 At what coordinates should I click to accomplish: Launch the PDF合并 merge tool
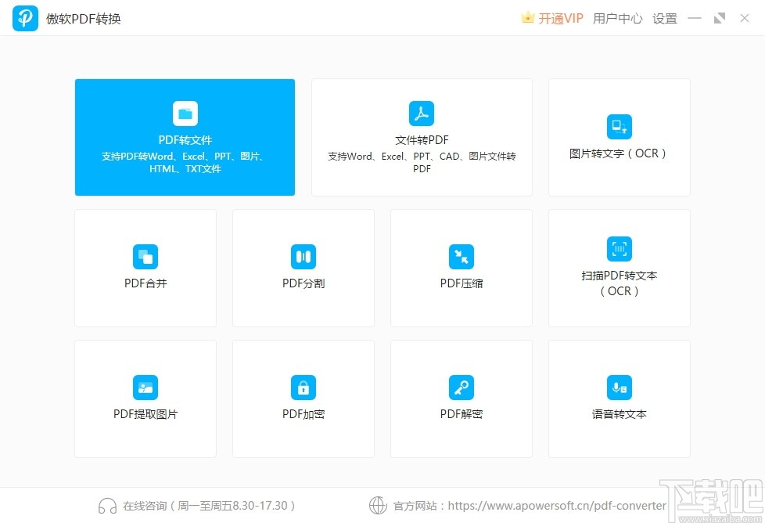pyautogui.click(x=145, y=268)
